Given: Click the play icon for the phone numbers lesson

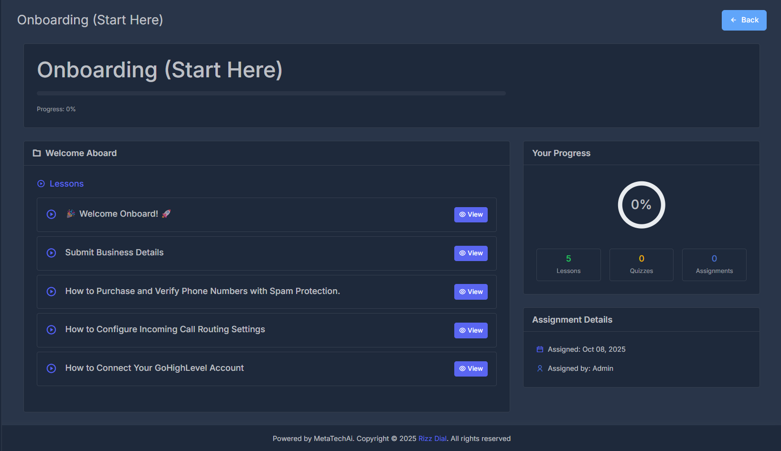Looking at the screenshot, I should pos(51,292).
